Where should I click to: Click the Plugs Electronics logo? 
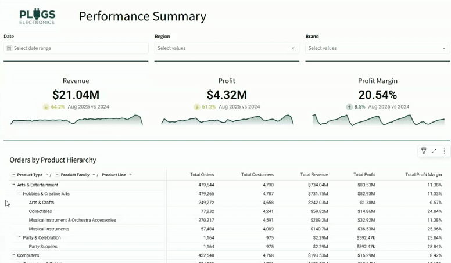click(37, 17)
